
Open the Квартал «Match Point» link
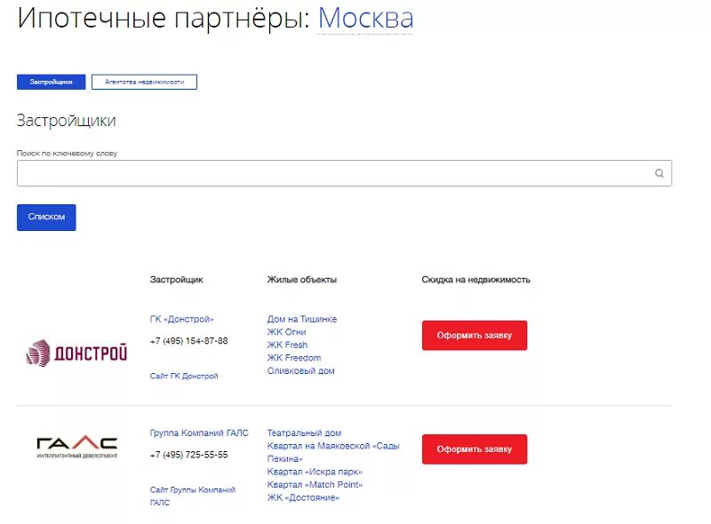point(315,485)
